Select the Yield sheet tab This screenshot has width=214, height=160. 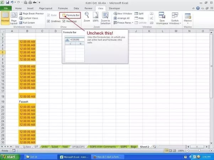[x=65, y=147]
